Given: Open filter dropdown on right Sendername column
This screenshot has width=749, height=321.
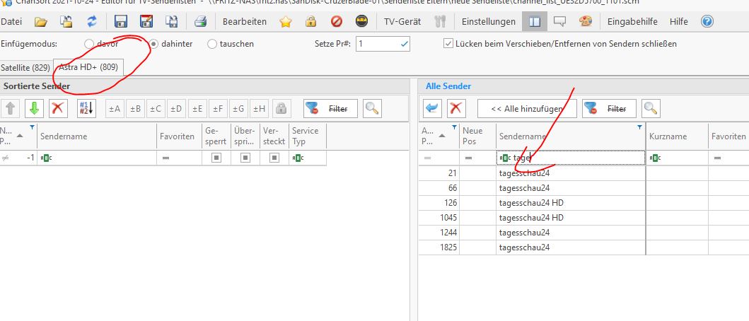Looking at the screenshot, I should point(639,127).
